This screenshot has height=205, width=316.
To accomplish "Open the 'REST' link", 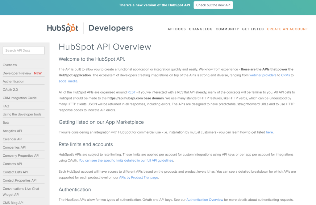I will coord(131,92).
